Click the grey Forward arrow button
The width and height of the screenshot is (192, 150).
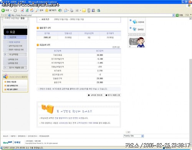tap(15, 10)
